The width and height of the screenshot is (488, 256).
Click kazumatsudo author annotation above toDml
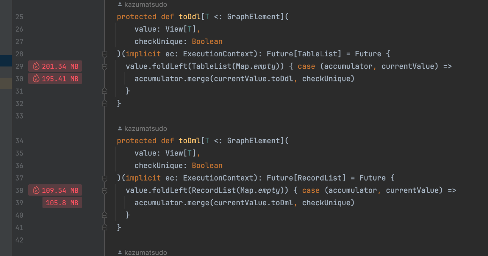(x=146, y=129)
